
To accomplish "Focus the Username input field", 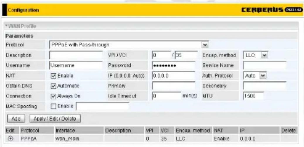I will 76,65.
